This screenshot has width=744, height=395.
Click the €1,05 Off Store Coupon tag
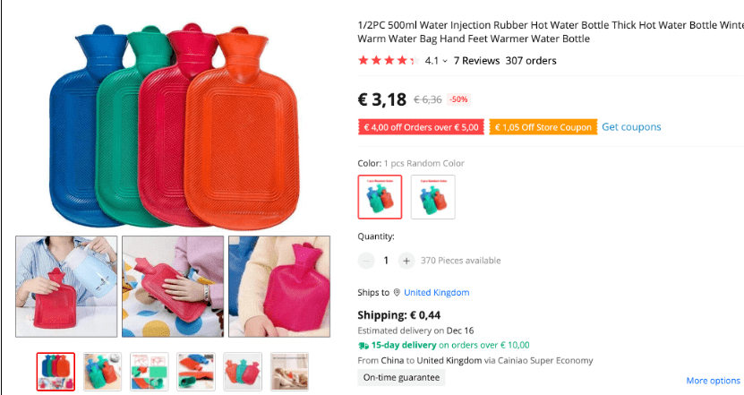click(543, 127)
